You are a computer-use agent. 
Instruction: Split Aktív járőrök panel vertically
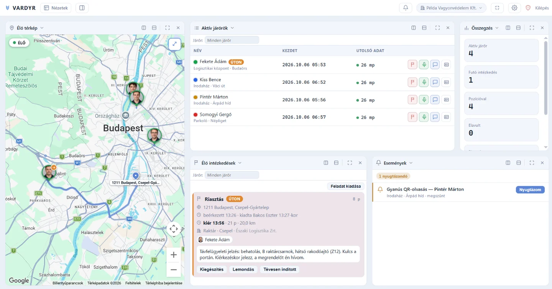(414, 28)
